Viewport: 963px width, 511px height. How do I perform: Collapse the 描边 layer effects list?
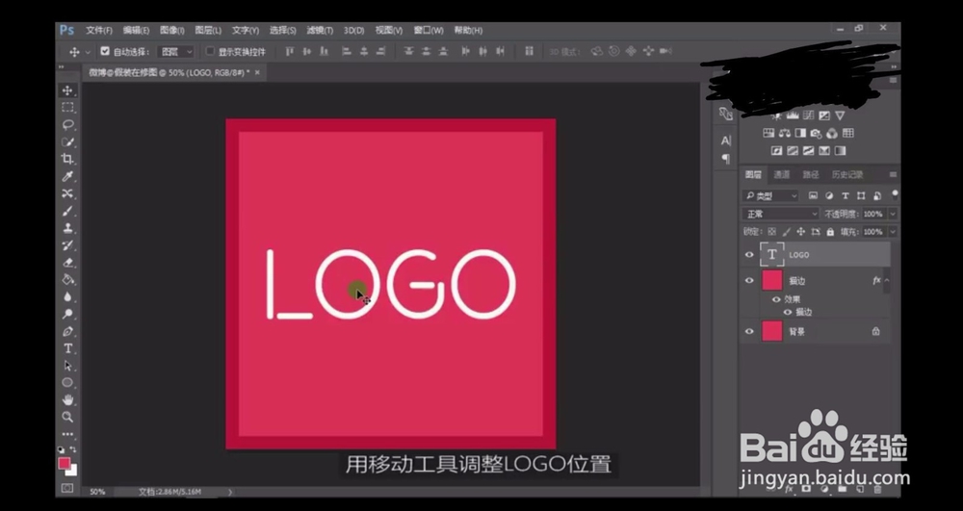point(887,280)
